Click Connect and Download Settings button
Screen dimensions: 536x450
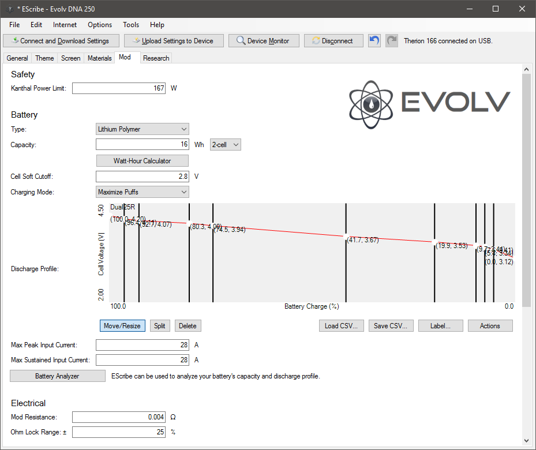61,41
